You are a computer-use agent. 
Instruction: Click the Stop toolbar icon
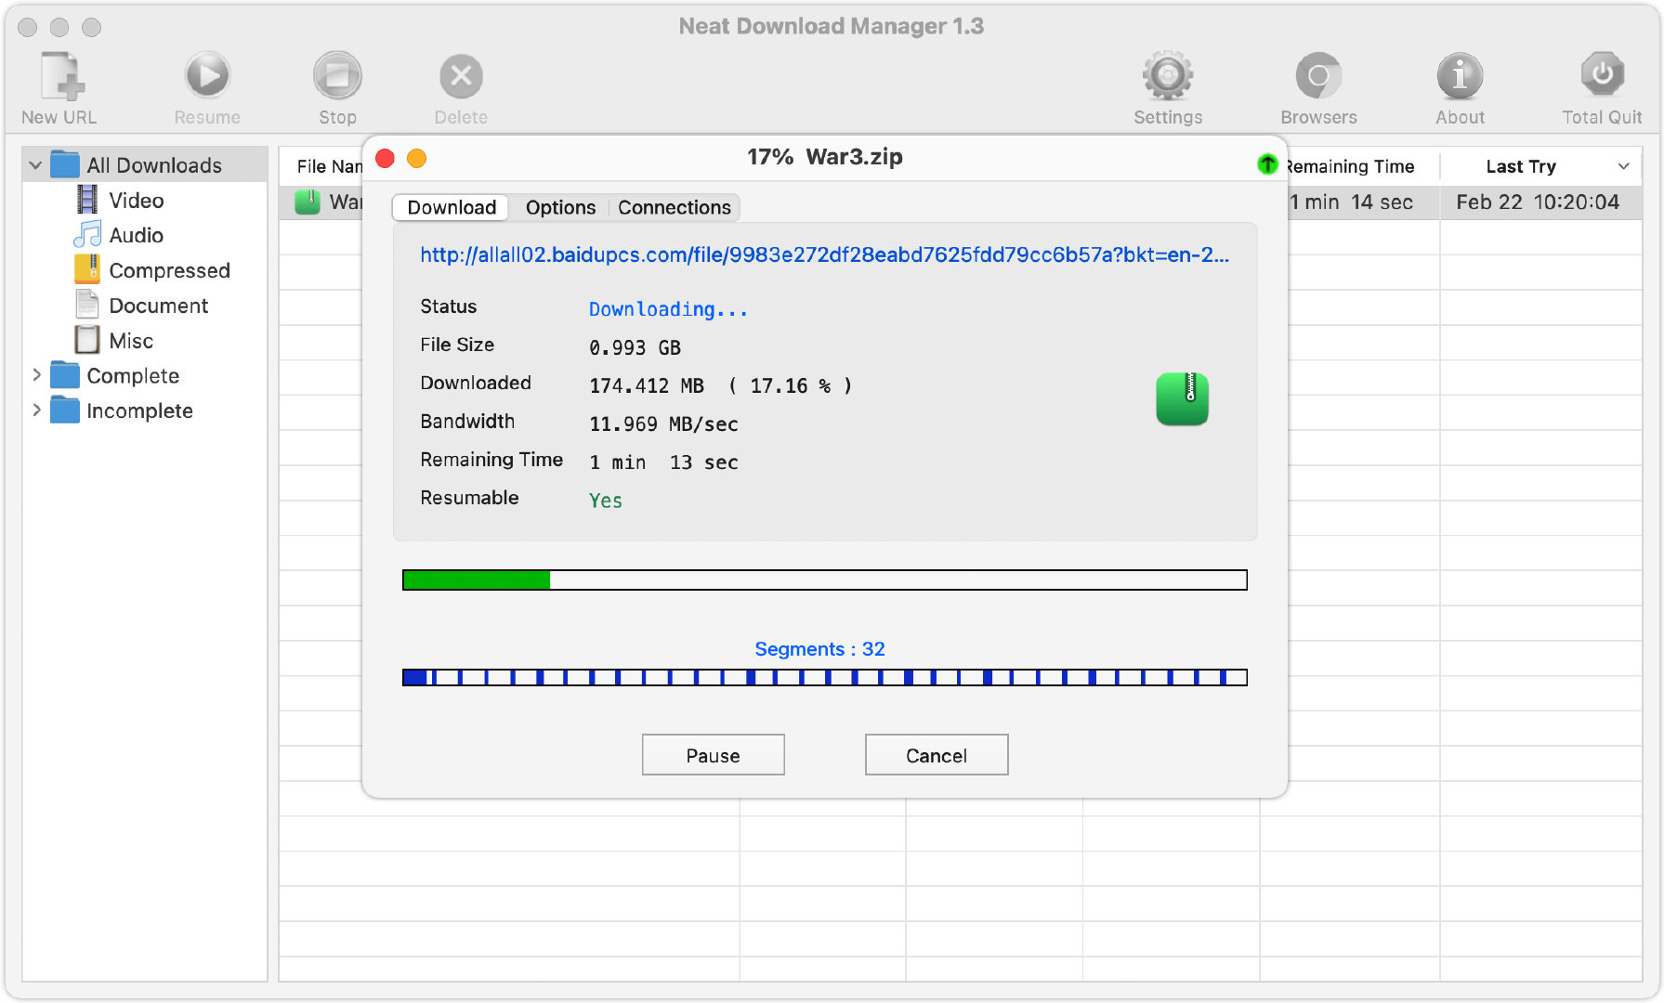(x=337, y=75)
